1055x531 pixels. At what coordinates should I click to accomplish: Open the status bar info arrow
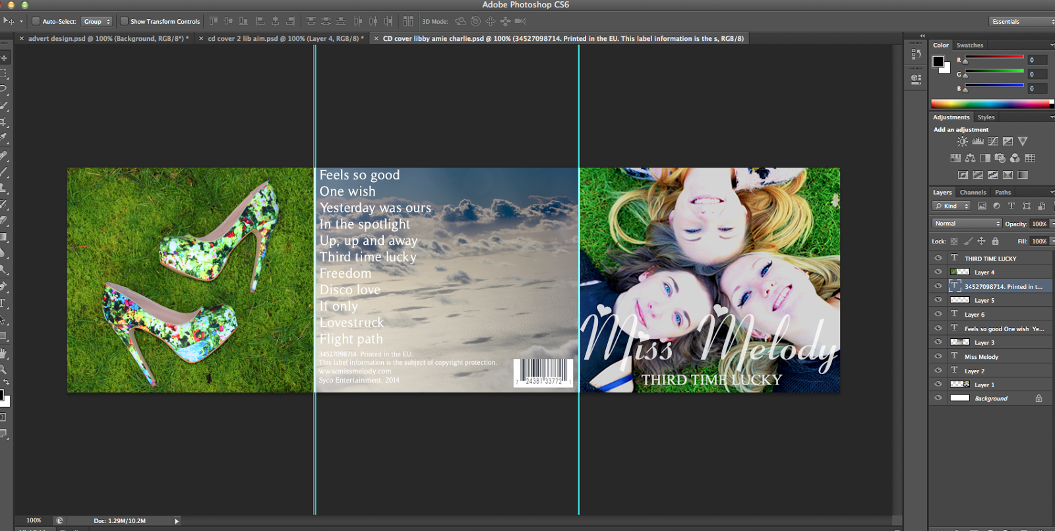(x=176, y=521)
